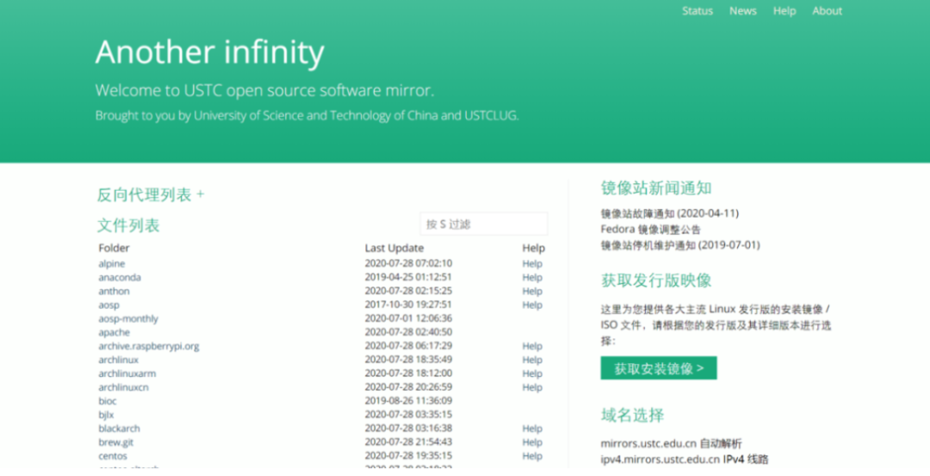Open the bioc folder
Image resolution: width=930 pixels, height=476 pixels.
click(x=108, y=401)
